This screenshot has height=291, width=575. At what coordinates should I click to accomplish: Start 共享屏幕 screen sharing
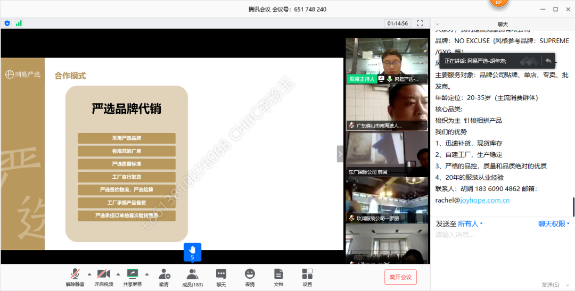tap(133, 278)
